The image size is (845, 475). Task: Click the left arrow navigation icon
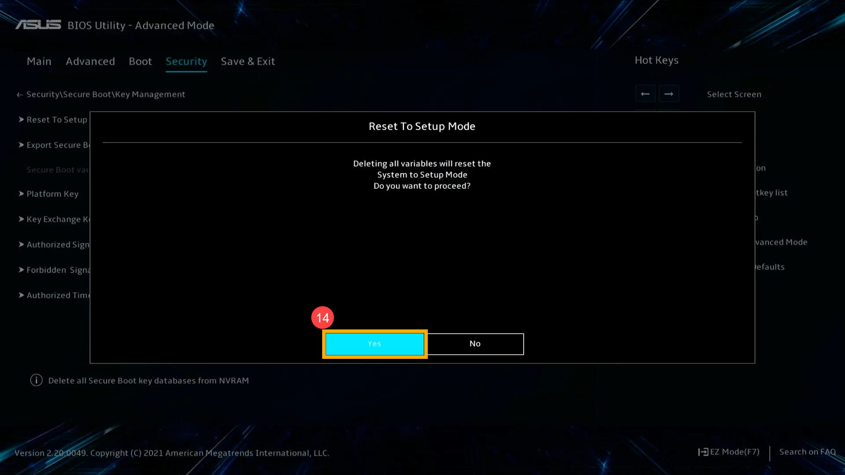(x=645, y=93)
